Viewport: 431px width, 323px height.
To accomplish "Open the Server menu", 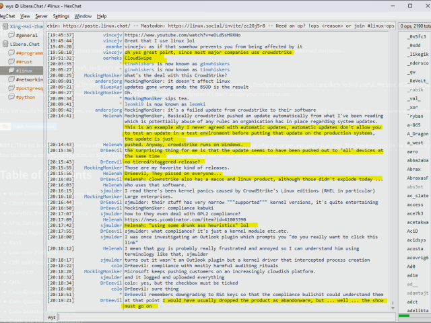I will (x=41, y=15).
